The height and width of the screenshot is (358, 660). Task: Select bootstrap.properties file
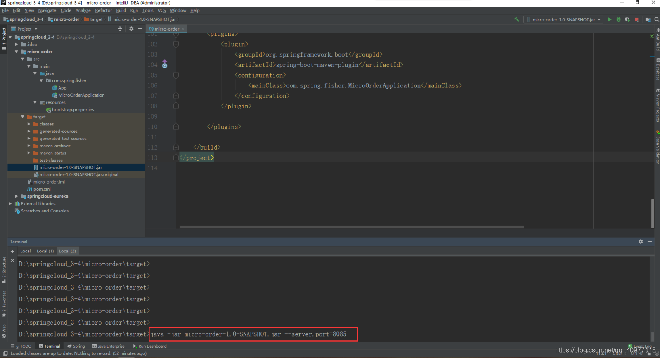(x=70, y=110)
